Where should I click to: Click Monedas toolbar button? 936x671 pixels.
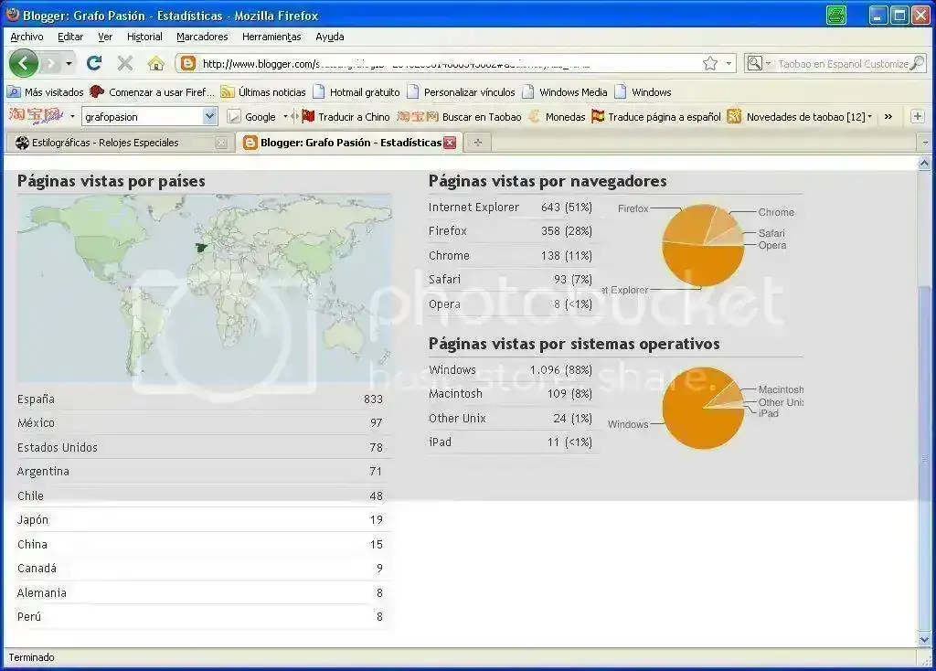click(x=557, y=117)
